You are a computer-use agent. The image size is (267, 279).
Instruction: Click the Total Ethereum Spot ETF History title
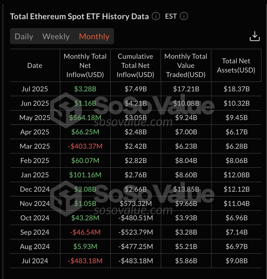79,16
